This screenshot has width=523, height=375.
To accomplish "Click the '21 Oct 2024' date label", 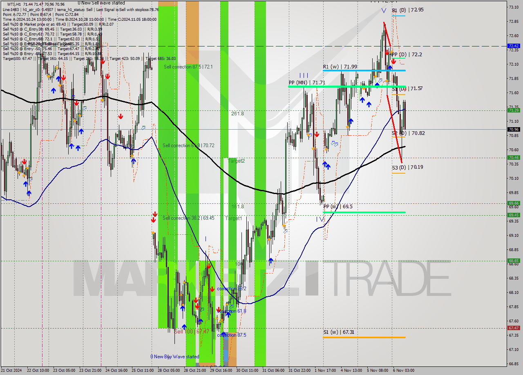I will pyautogui.click(x=11, y=371).
